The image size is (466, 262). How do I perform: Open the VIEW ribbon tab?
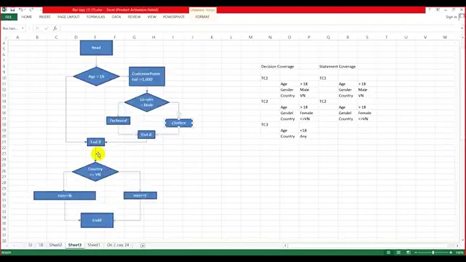[152, 17]
